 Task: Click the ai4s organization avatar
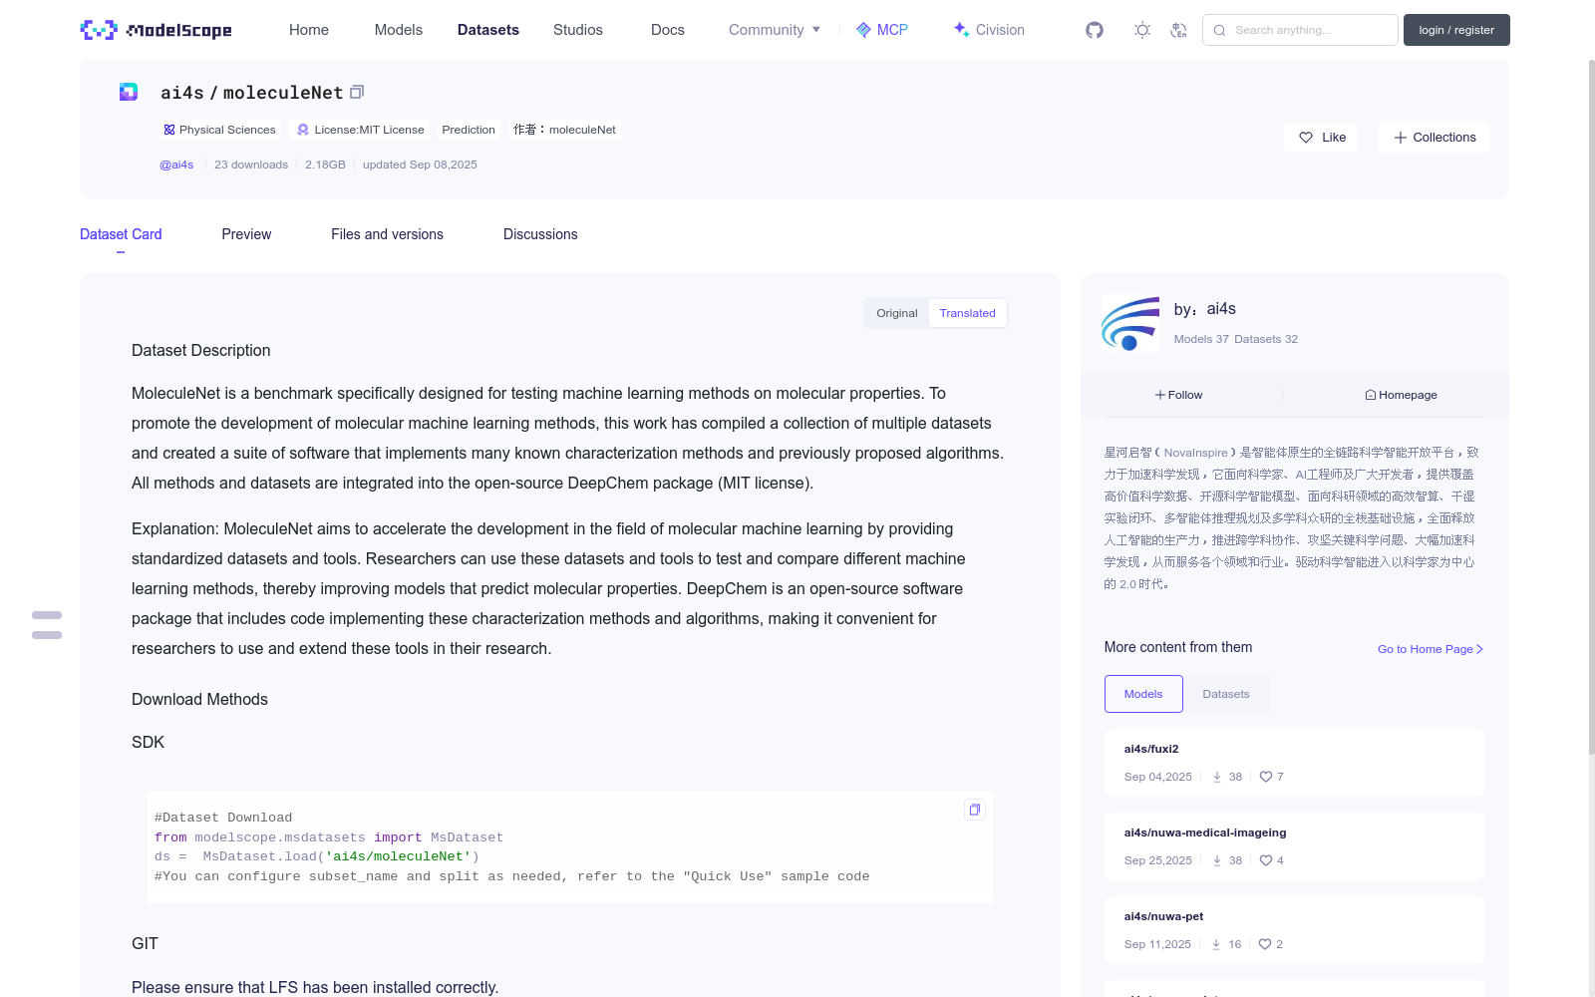tap(1130, 323)
